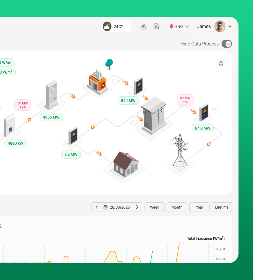Click the calendar icon beside the date
Image resolution: width=253 pixels, height=280 pixels.
(105, 207)
